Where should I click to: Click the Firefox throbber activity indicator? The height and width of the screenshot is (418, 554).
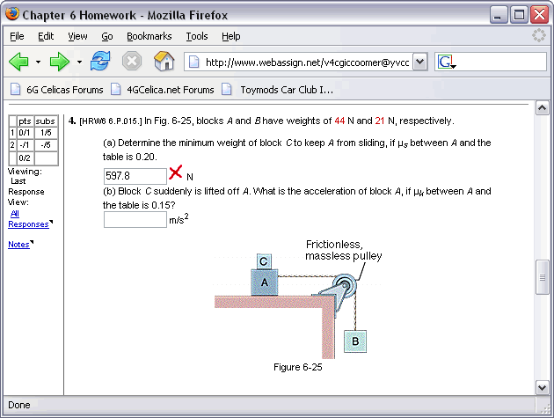[x=539, y=35]
